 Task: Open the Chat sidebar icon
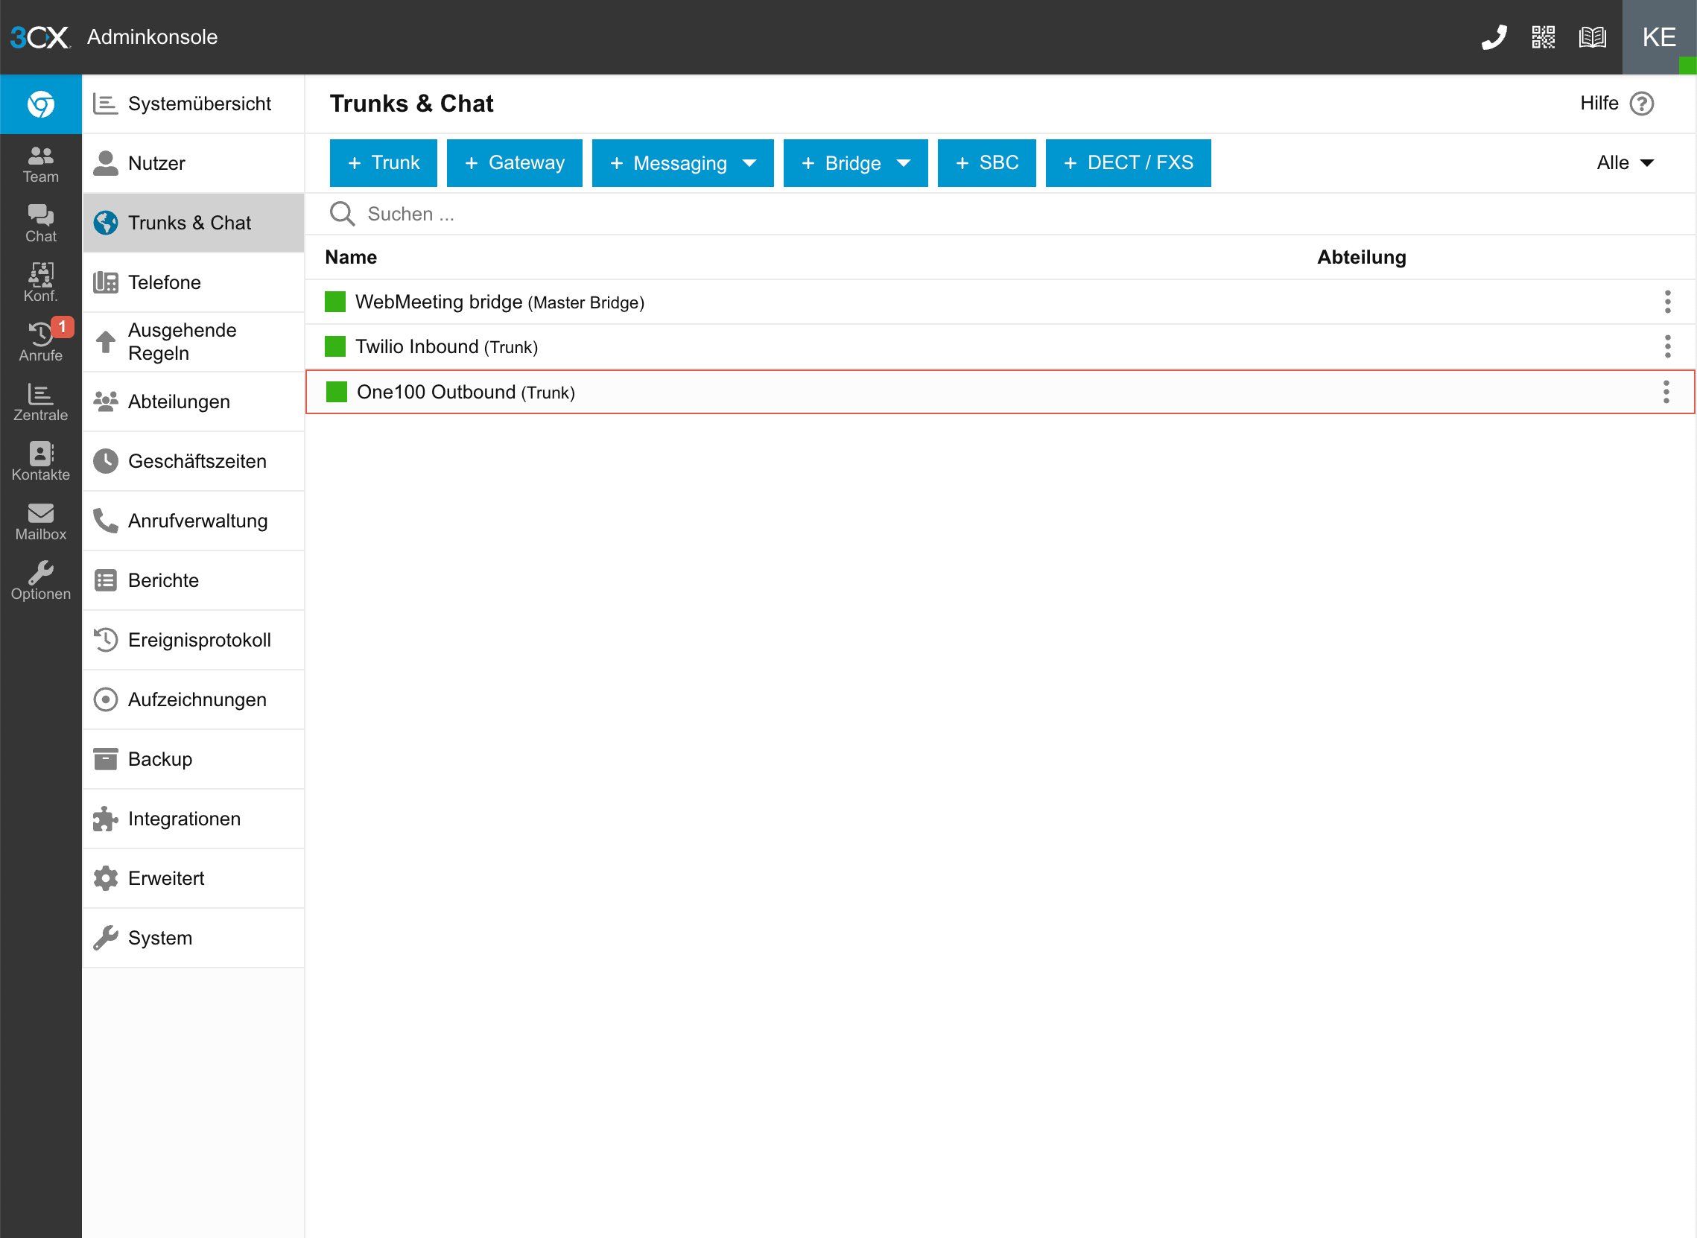click(40, 223)
